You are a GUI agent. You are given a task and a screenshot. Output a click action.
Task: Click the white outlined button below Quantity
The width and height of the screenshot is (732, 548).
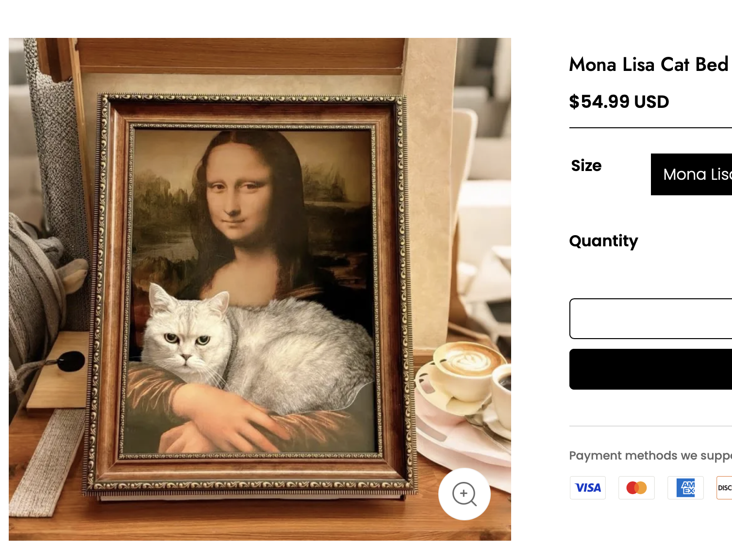click(x=650, y=319)
